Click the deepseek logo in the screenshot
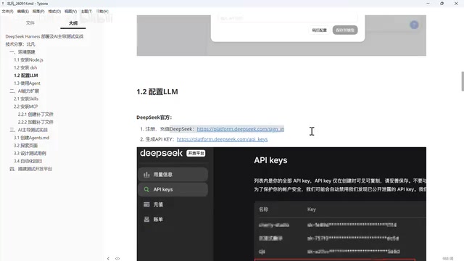Viewport: 464px width, 261px height. pyautogui.click(x=161, y=153)
